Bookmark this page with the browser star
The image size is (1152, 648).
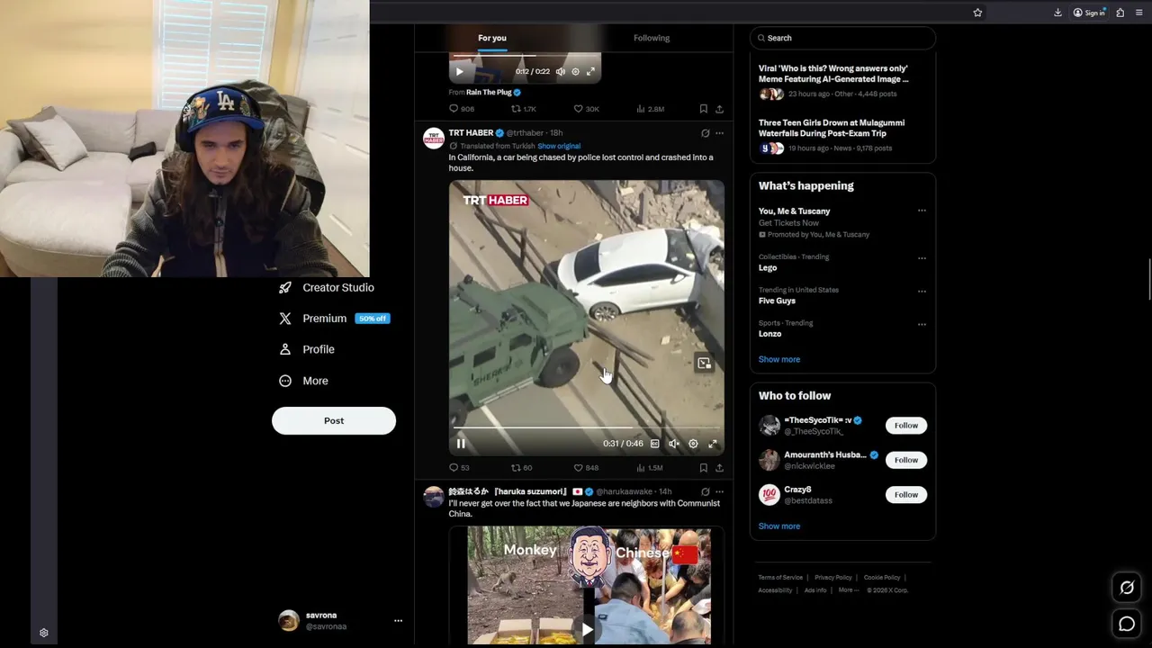click(977, 13)
